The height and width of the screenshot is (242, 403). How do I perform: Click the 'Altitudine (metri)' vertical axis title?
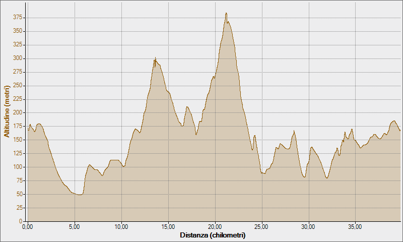[7, 111]
